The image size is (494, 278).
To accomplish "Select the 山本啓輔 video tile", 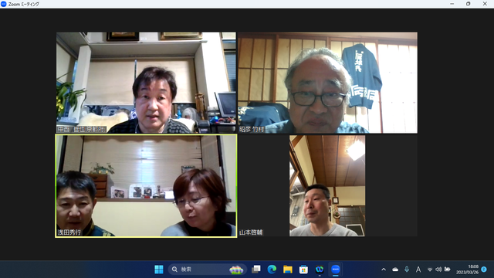I will [x=327, y=186].
